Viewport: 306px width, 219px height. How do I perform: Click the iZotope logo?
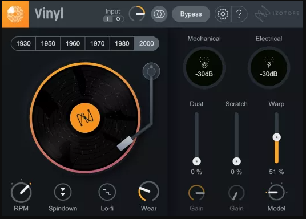click(x=277, y=14)
